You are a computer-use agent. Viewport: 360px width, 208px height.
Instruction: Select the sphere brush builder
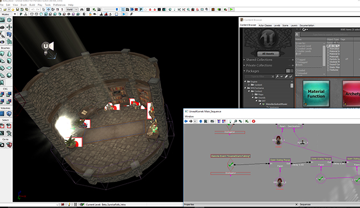click(9, 75)
